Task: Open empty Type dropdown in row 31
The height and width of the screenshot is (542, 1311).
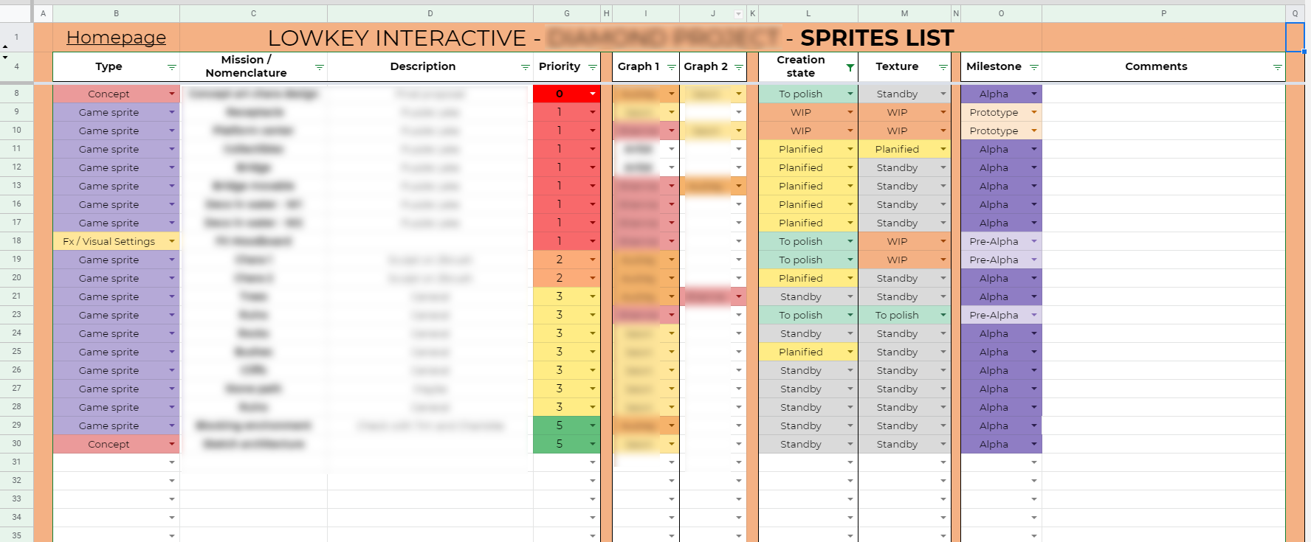Action: (172, 462)
